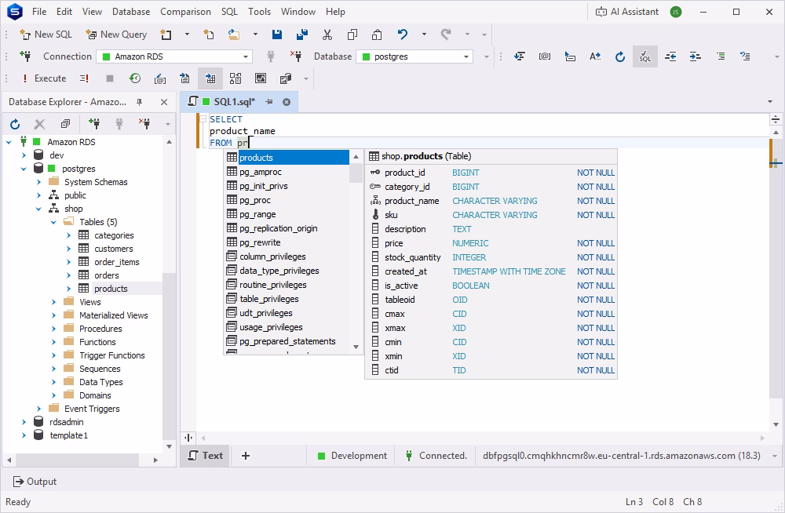Open the Connection combo box showing Amazon RDS
Image resolution: width=785 pixels, height=513 pixels.
pos(174,56)
